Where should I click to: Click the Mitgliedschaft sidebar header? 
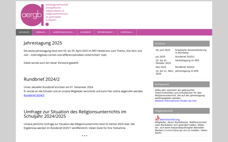click(x=181, y=111)
